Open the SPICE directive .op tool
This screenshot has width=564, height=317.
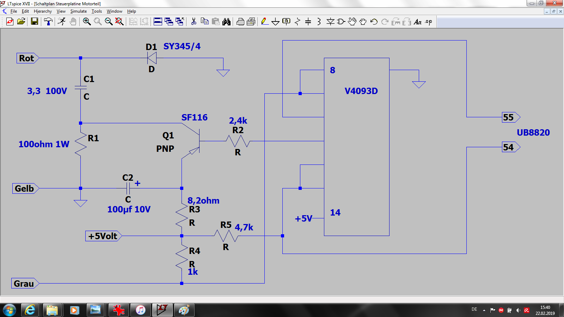click(428, 22)
